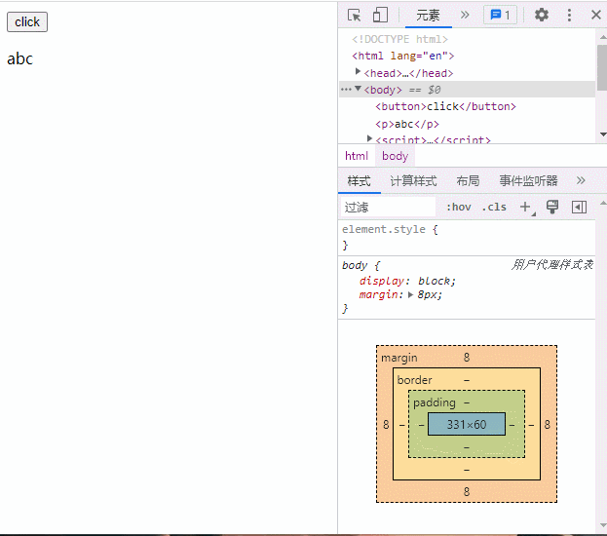The height and width of the screenshot is (536, 607).
Task: Click the block property value
Action: pos(434,281)
